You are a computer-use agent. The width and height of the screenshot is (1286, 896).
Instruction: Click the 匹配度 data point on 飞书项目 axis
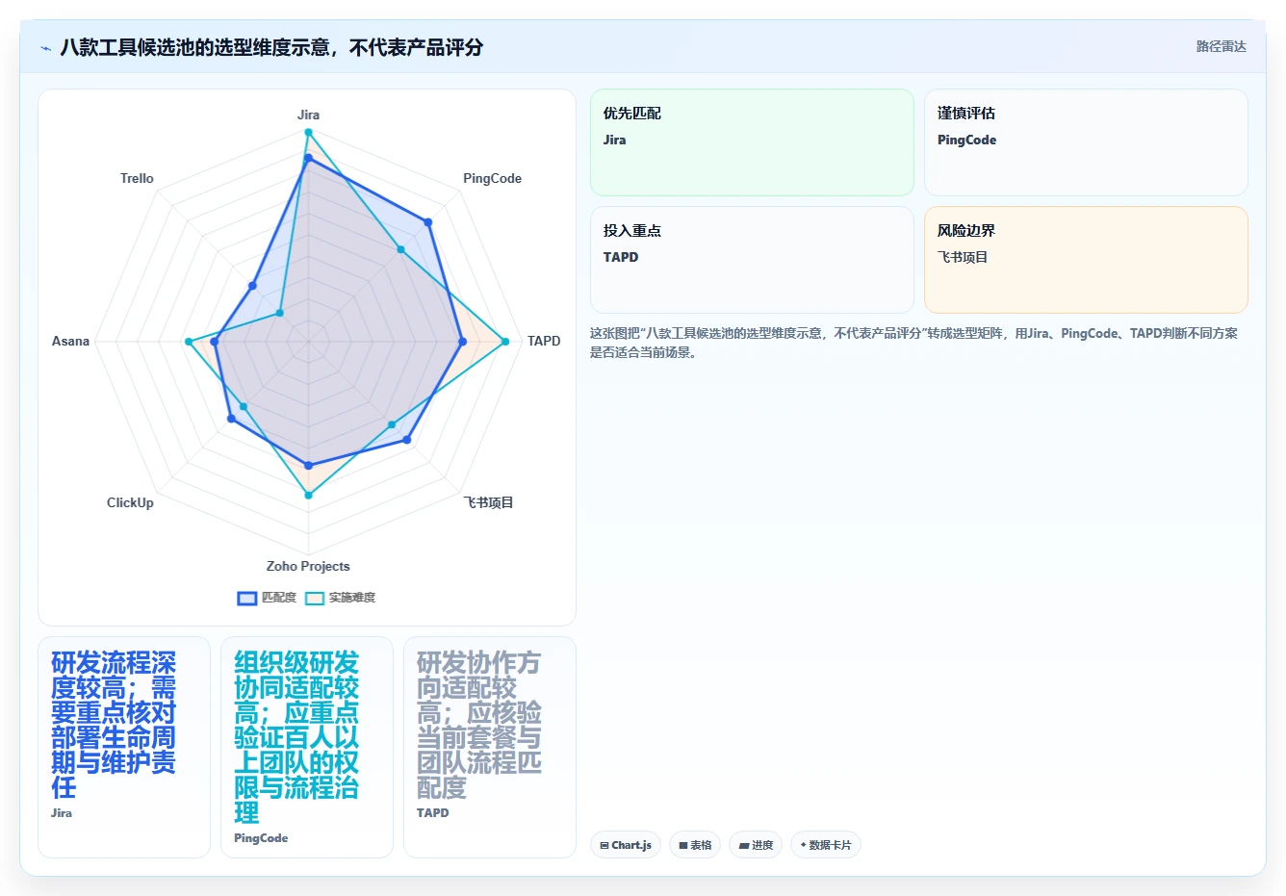coord(407,440)
